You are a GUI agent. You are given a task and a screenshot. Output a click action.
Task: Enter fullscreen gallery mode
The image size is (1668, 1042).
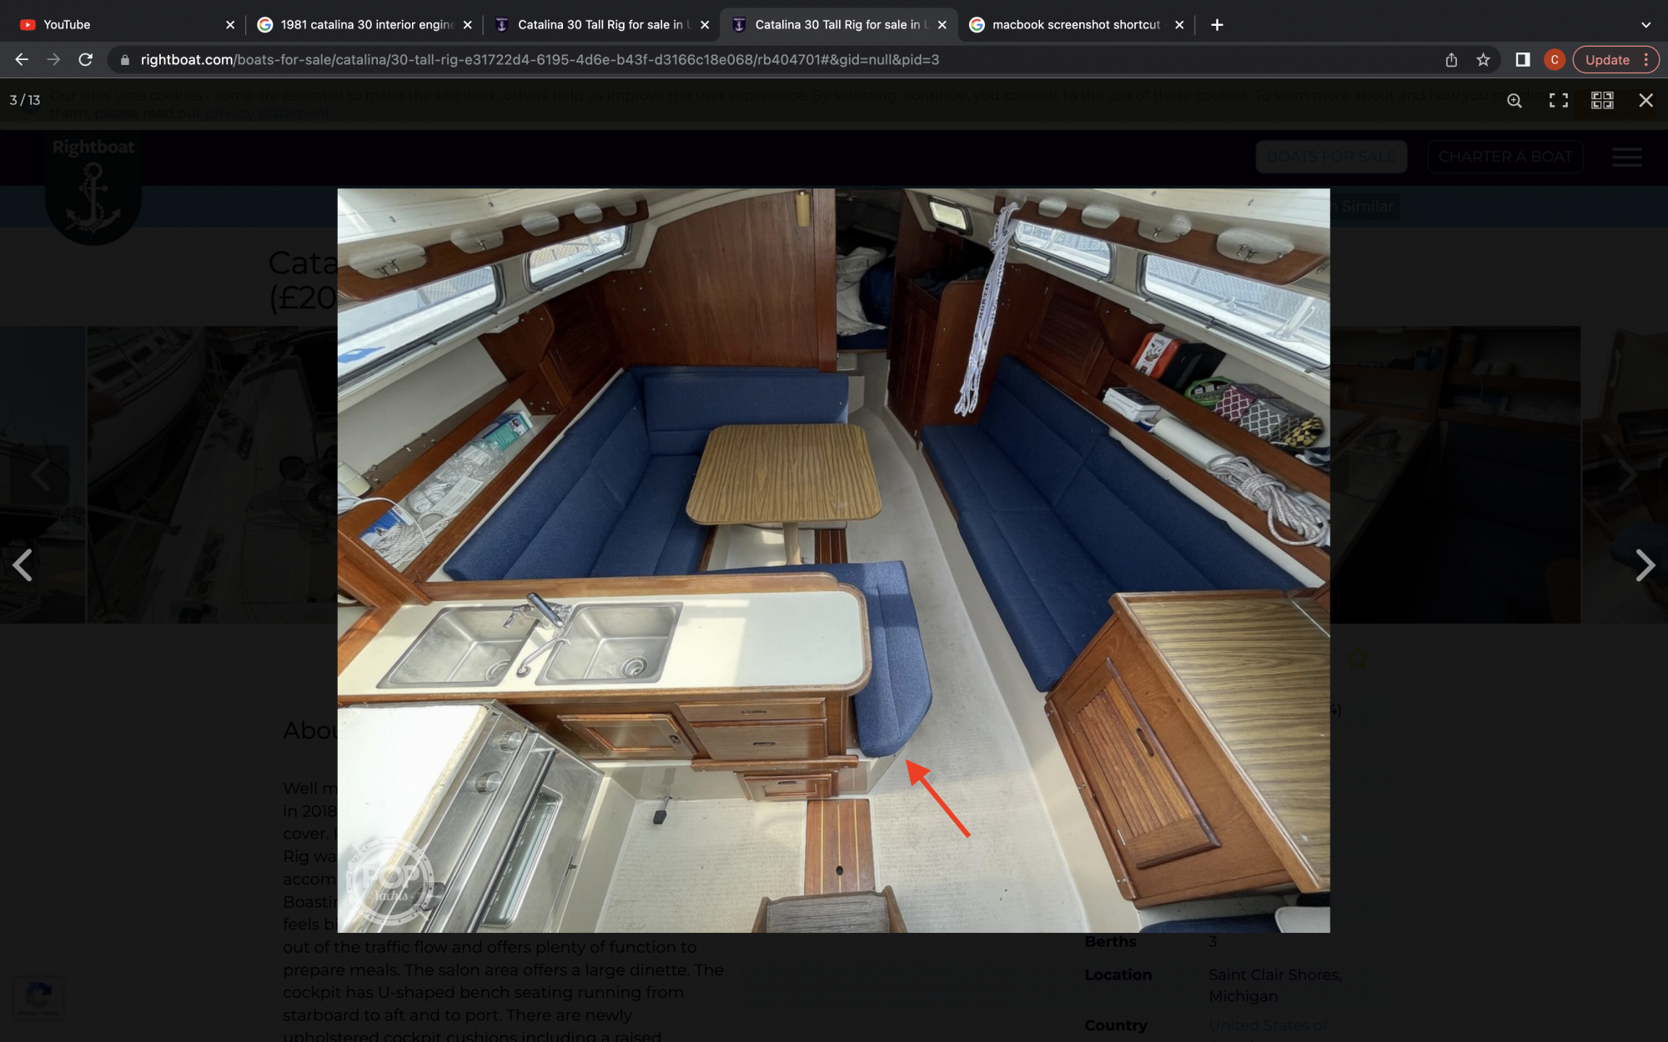coord(1558,101)
